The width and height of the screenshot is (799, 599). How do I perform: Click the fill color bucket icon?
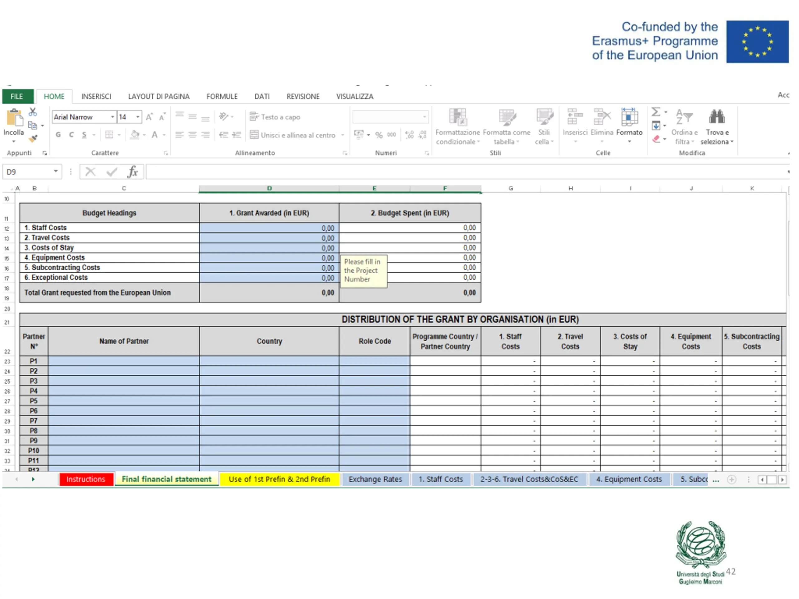point(135,135)
